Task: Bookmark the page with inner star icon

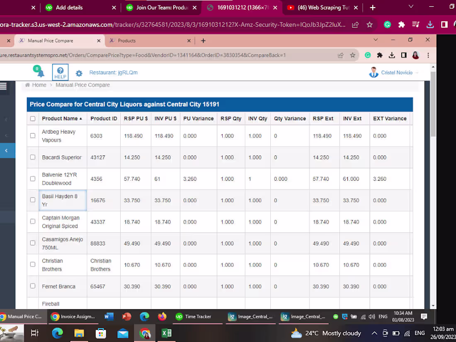Action: click(x=352, y=55)
